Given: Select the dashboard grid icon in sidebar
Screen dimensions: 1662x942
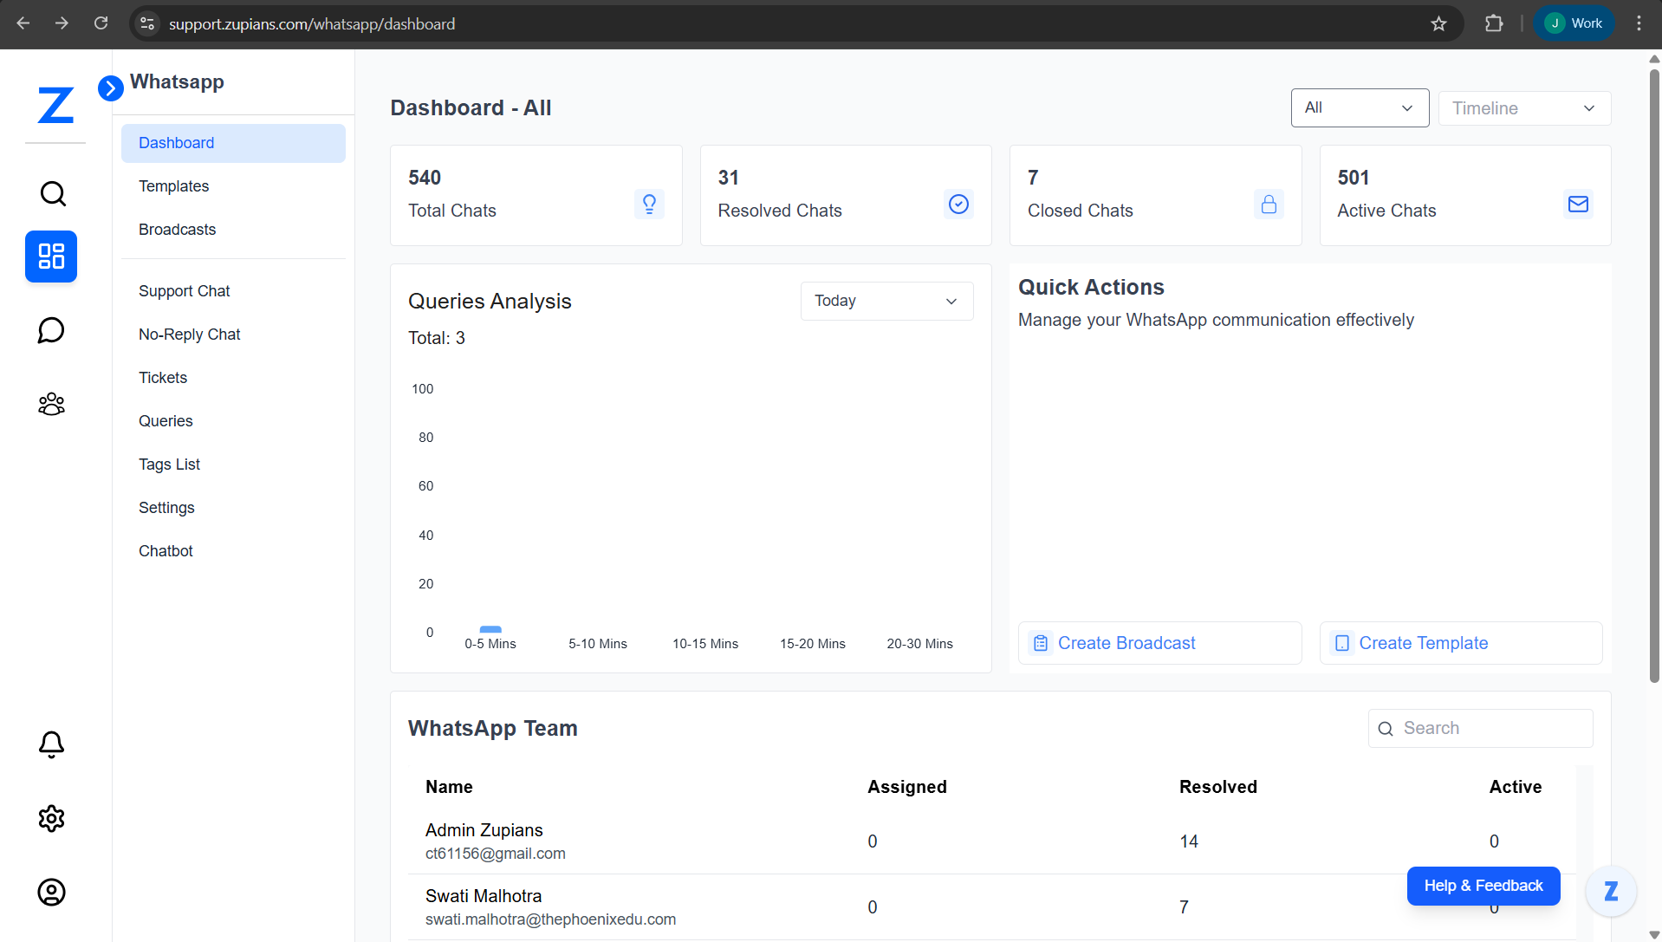Looking at the screenshot, I should [51, 256].
